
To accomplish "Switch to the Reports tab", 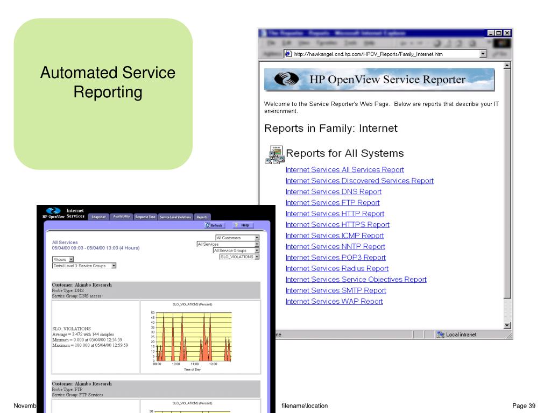I will coord(202,217).
